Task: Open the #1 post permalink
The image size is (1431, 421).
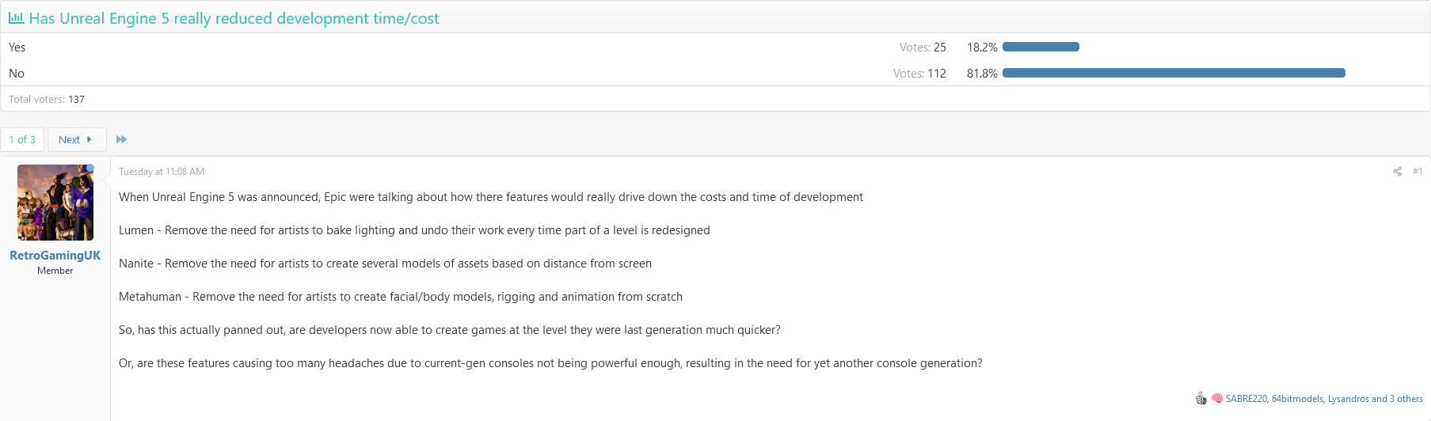Action: click(1418, 171)
